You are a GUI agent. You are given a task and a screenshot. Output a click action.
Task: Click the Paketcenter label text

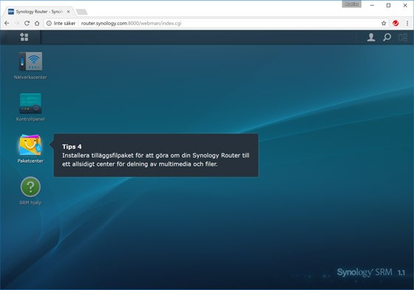30,161
